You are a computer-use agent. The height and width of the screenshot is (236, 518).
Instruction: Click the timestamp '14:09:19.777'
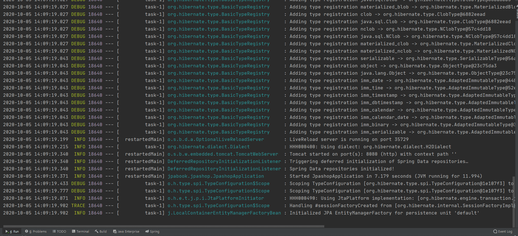[51, 191]
